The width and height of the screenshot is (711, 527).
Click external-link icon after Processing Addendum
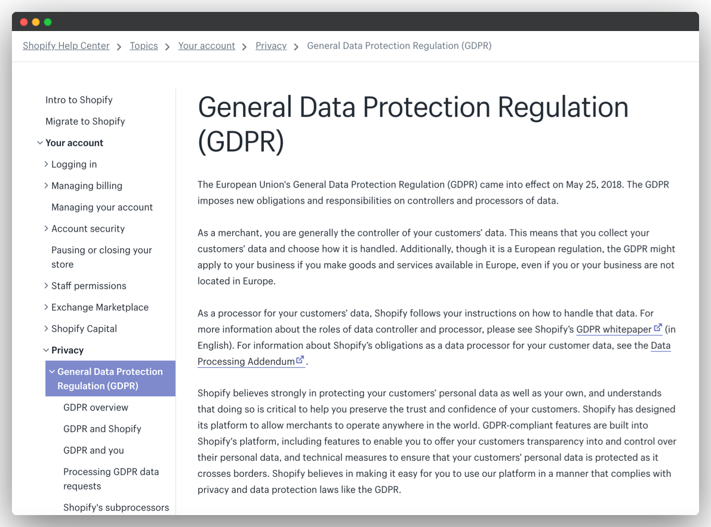300,360
